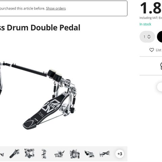The image size is (162, 162).
Task: Click the main double pedal product image
Action: (38, 96)
